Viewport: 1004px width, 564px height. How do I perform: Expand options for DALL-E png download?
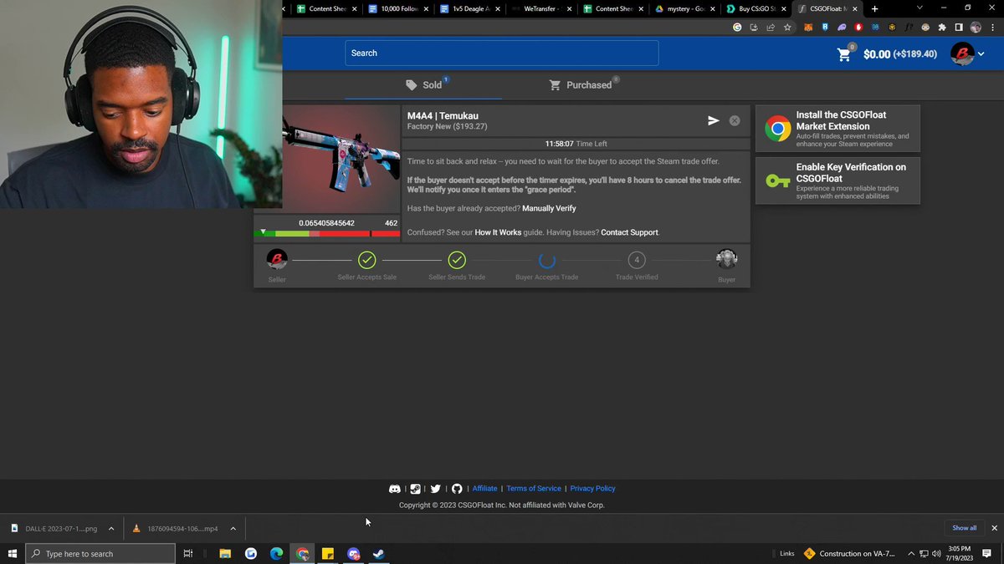click(x=111, y=528)
